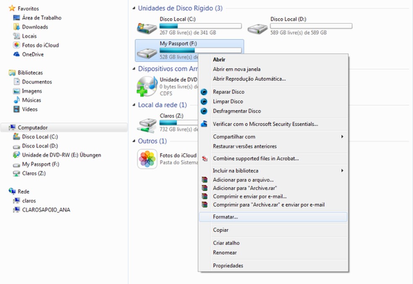Click the Locais recent places icon
This screenshot has width=413, height=284.
(16, 36)
